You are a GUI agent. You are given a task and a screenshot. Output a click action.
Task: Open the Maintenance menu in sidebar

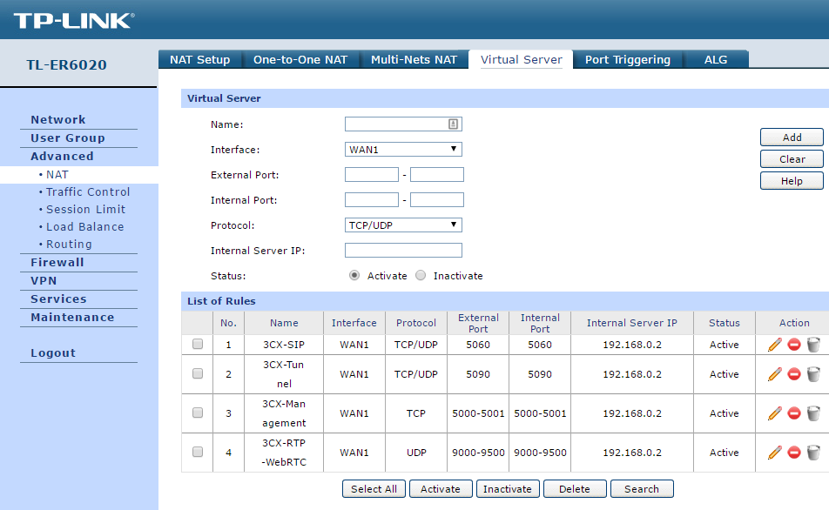pos(72,317)
